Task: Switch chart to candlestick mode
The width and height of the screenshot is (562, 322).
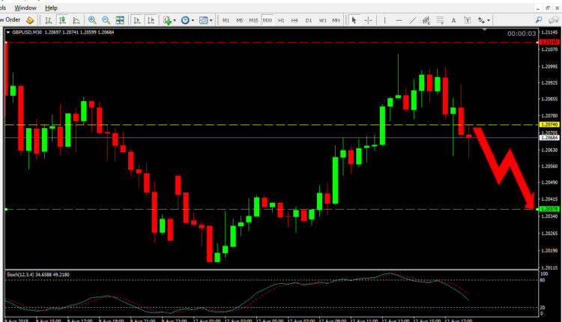Action: coord(62,20)
